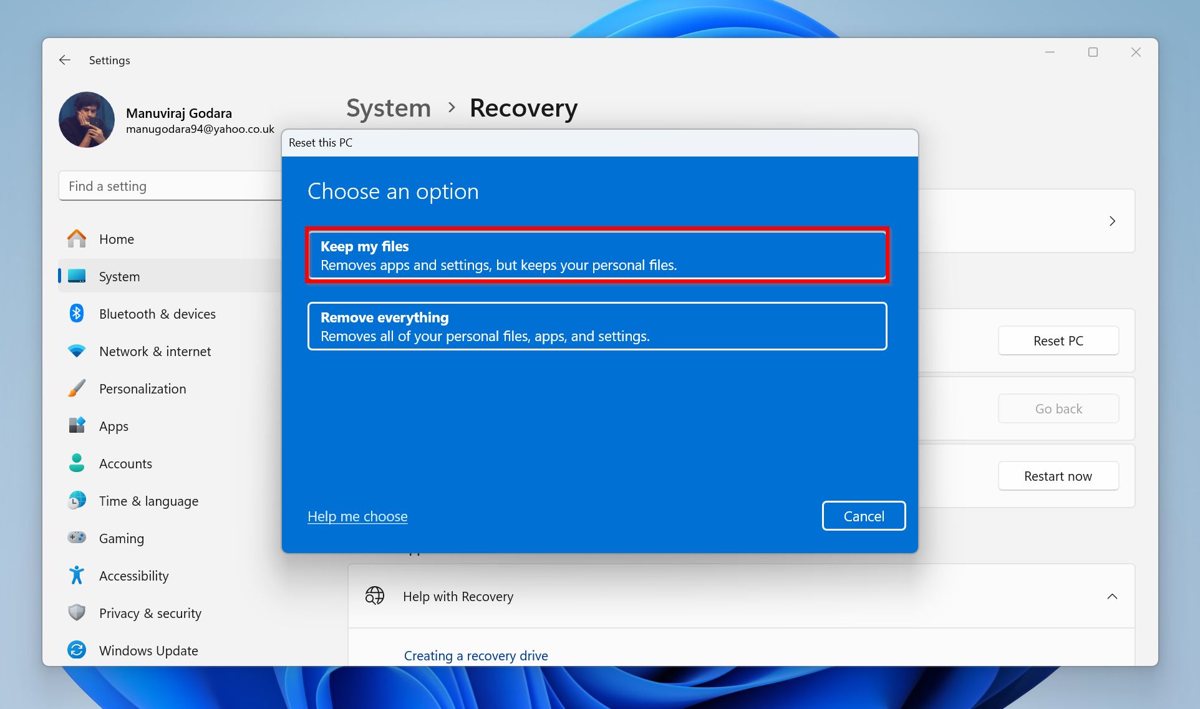Click the Accessibility figure icon

(x=77, y=576)
